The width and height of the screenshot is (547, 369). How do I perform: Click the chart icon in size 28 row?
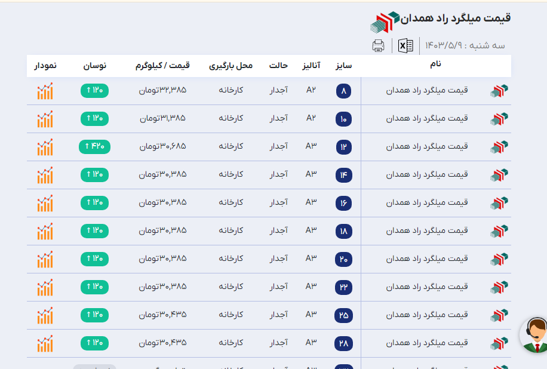point(45,343)
